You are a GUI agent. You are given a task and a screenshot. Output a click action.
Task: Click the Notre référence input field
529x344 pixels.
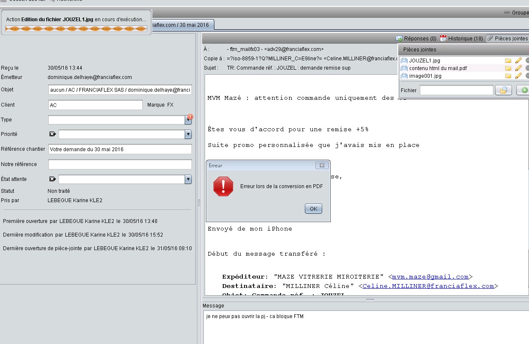click(x=120, y=164)
